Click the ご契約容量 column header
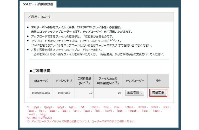199x130 pixels. pos(84,81)
